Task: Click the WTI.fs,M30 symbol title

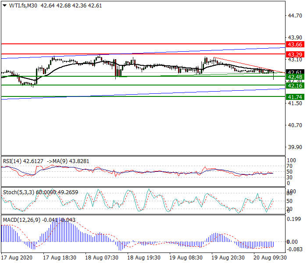Action: 23,5
